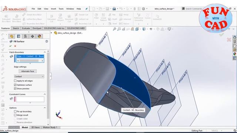Open Design Library icon in task pane
This screenshot has width=237, height=133.
pos(234,41)
